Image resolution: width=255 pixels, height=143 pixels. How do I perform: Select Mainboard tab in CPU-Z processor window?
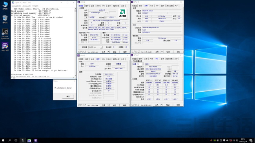point(93,6)
